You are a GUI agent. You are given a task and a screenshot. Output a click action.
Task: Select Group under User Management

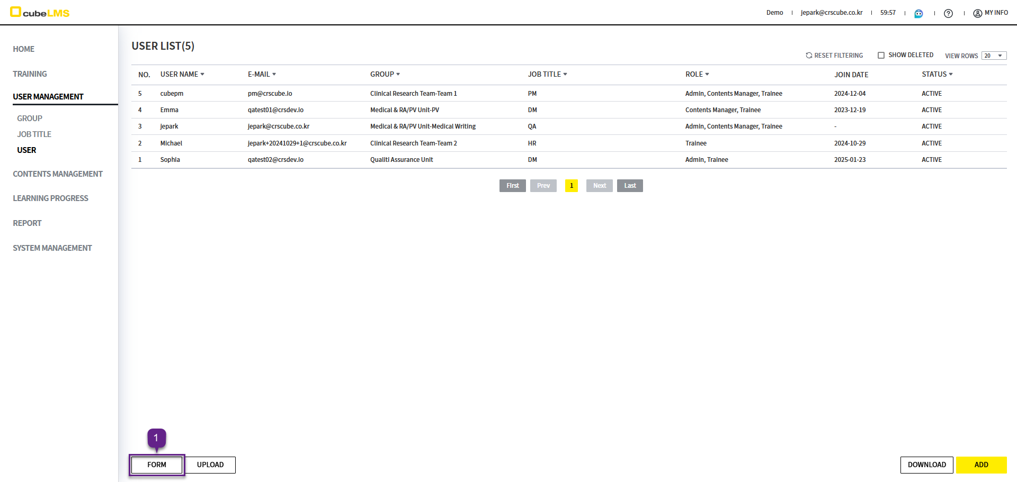pyautogui.click(x=30, y=119)
